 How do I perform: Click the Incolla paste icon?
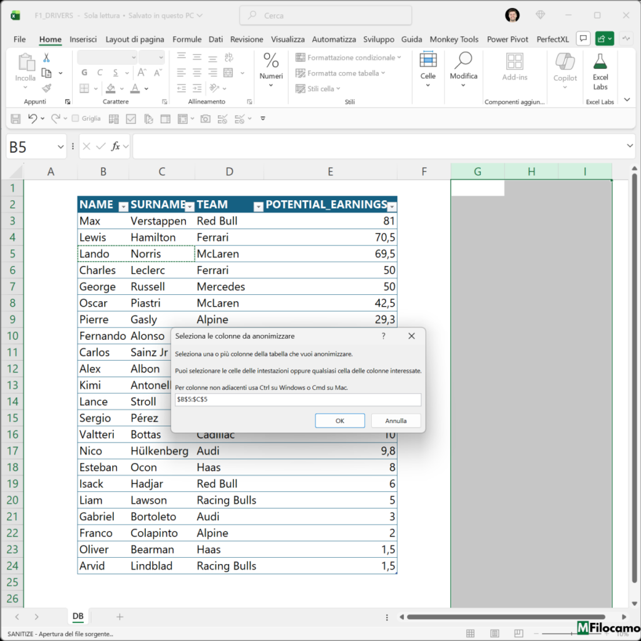[26, 63]
